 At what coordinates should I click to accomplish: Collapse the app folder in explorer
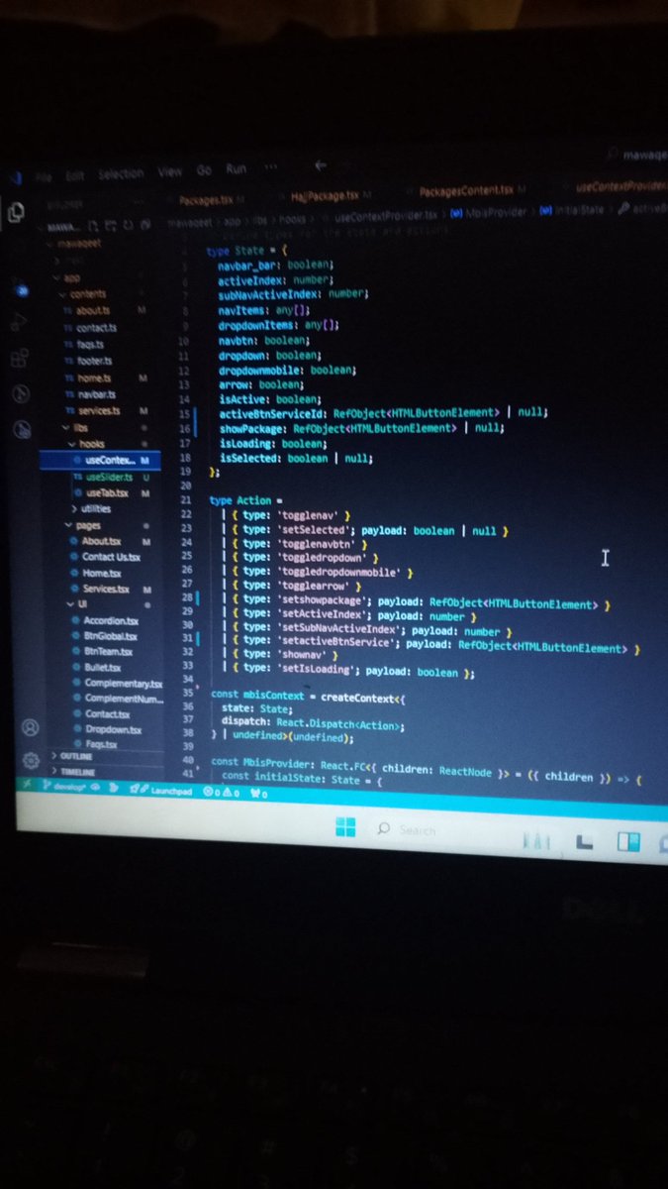click(x=67, y=278)
